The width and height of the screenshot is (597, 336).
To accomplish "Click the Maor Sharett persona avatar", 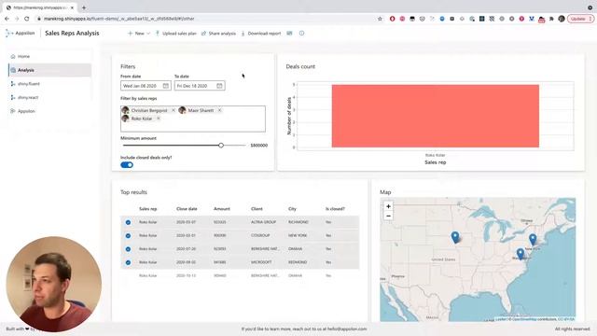I will tap(182, 110).
